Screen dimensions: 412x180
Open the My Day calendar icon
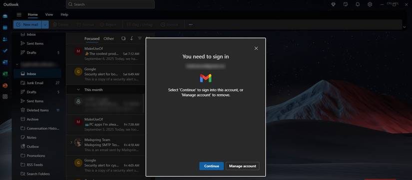click(346, 4)
